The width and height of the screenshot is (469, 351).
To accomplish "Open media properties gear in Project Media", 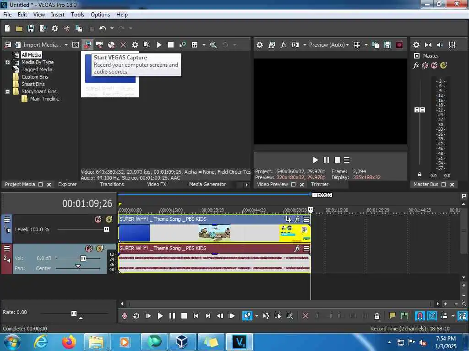I will (x=135, y=45).
